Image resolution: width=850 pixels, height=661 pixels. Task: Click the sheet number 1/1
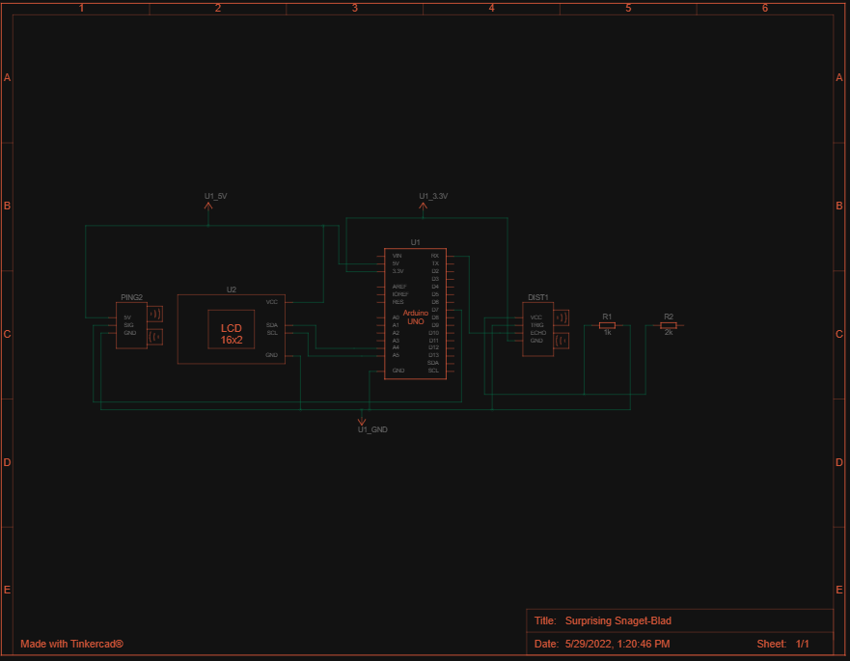point(803,645)
